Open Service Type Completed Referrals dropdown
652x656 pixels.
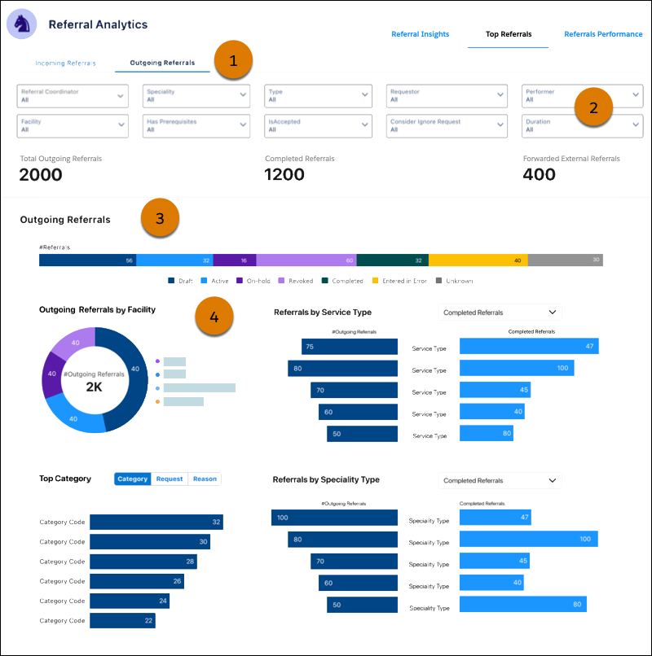point(500,313)
